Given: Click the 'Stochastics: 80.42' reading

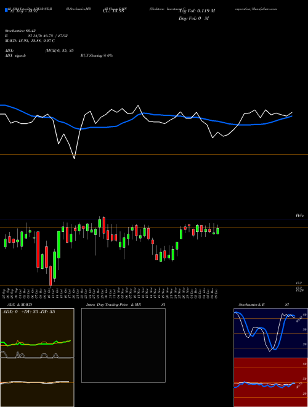Looking at the screenshot, I should click(x=20, y=31).
